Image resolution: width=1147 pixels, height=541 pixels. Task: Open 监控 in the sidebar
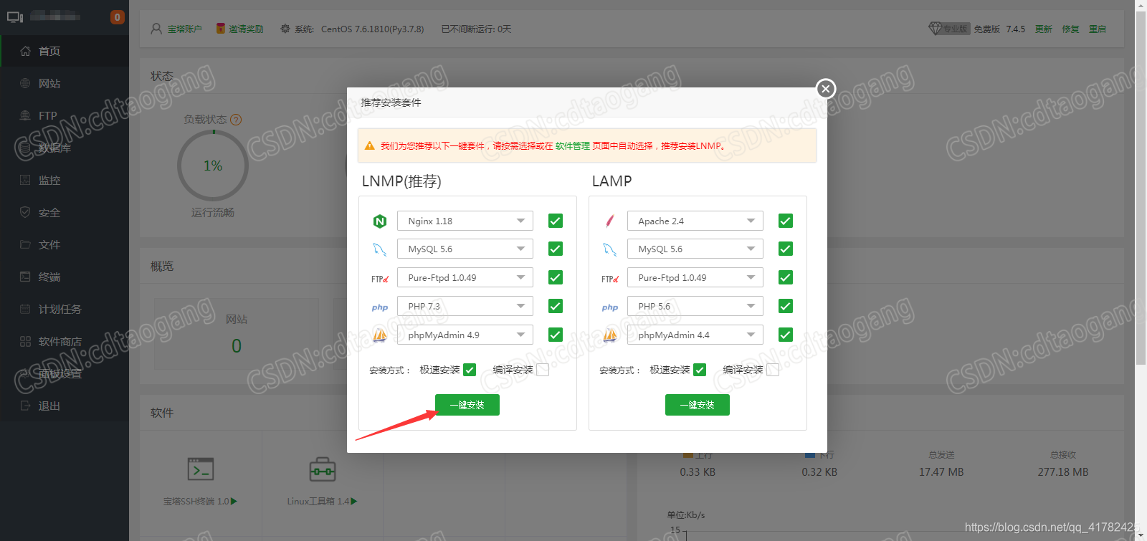[65, 180]
